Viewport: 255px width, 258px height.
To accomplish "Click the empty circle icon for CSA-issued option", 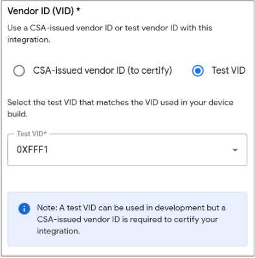I will [x=19, y=70].
